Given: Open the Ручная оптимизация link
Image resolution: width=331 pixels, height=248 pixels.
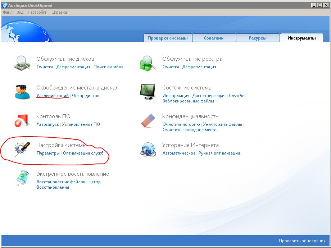Looking at the screenshot, I should click(219, 153).
